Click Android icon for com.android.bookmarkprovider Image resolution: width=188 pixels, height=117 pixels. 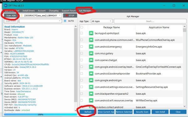point(91,74)
